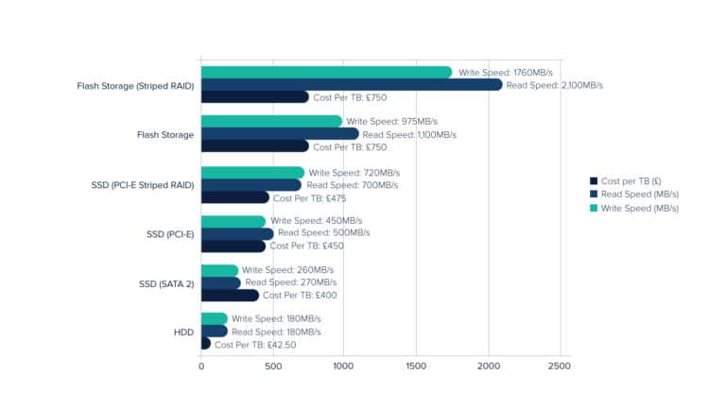This screenshot has width=726, height=408.
Task: Click the Write Speed 720MB/s bar
Action: [252, 173]
